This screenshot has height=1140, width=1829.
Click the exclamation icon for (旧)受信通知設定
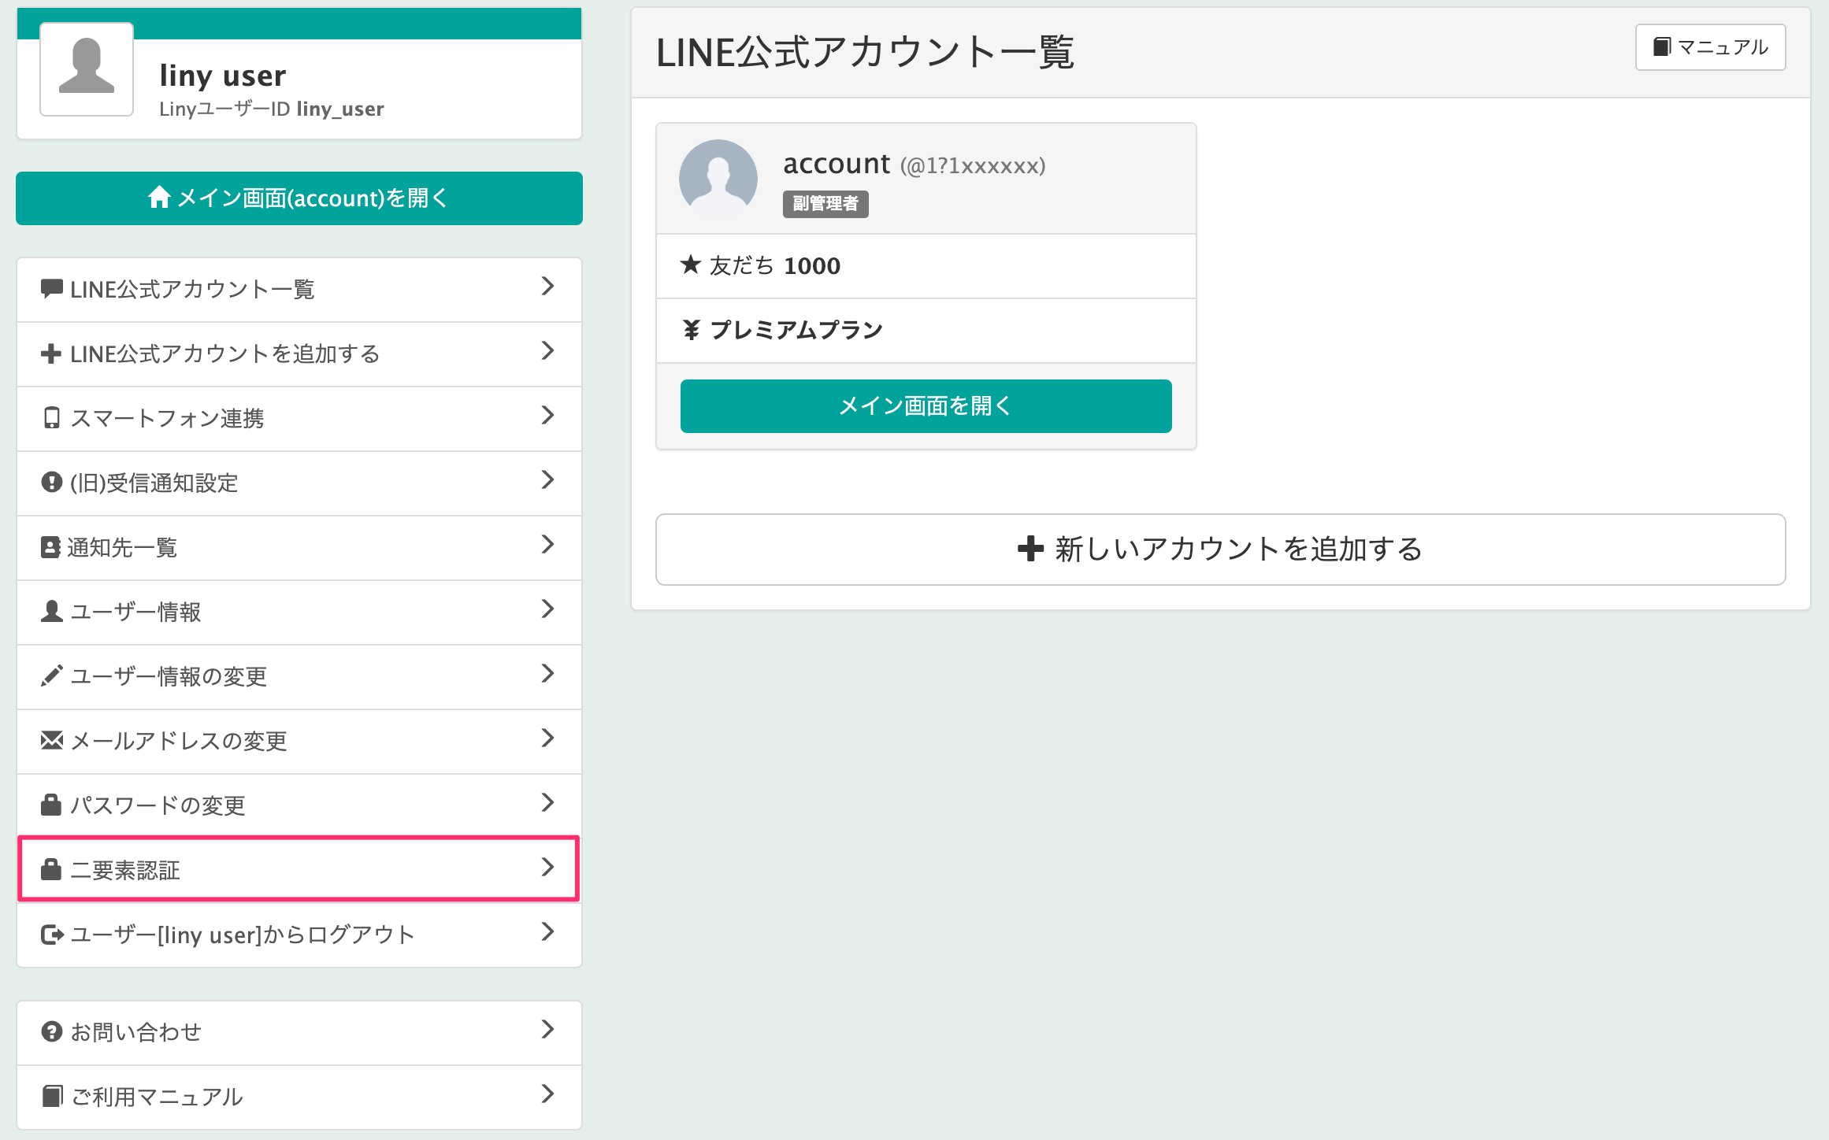point(52,482)
